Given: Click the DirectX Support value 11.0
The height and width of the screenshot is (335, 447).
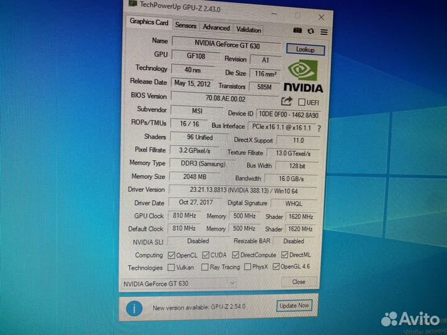Looking at the screenshot, I should pos(298,140).
